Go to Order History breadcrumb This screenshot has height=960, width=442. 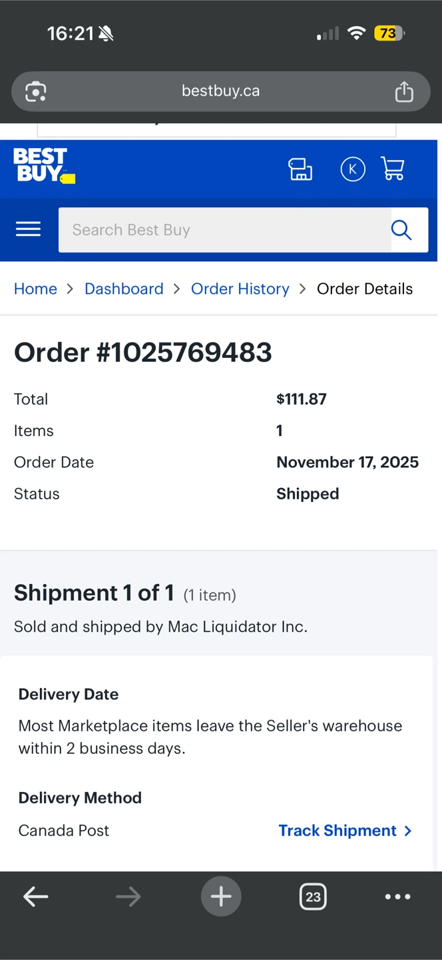(x=240, y=289)
